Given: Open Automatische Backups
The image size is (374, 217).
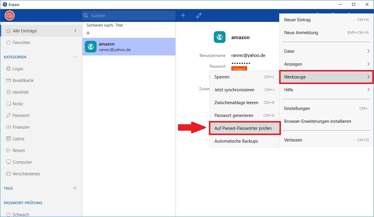Looking at the screenshot, I should coord(244,141).
